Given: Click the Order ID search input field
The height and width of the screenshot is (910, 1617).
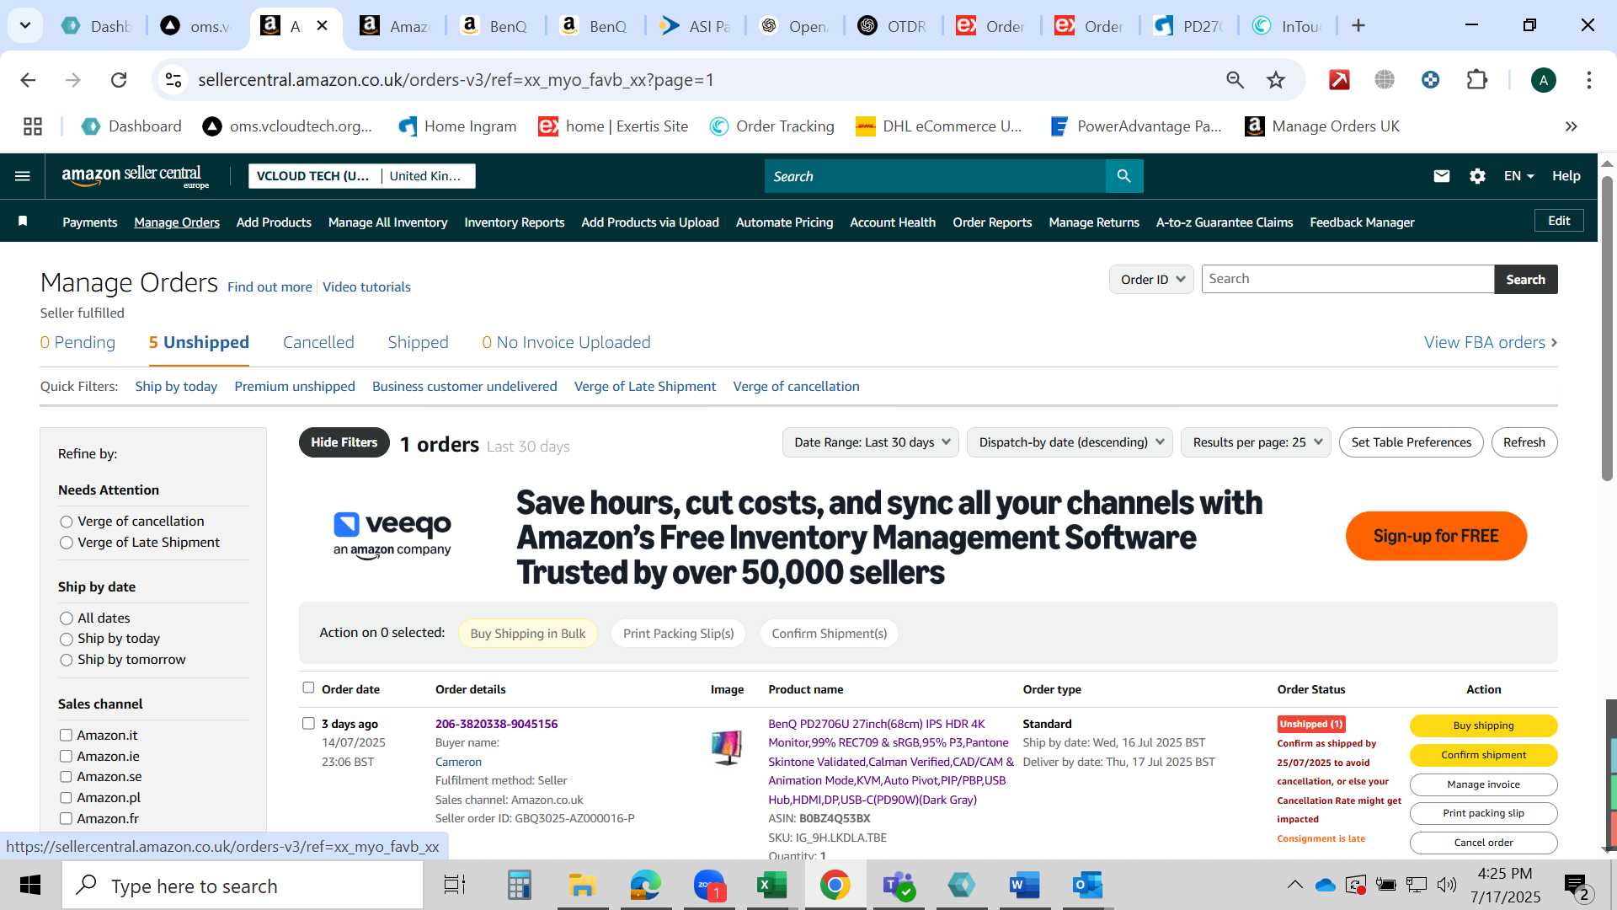Looking at the screenshot, I should point(1347,279).
